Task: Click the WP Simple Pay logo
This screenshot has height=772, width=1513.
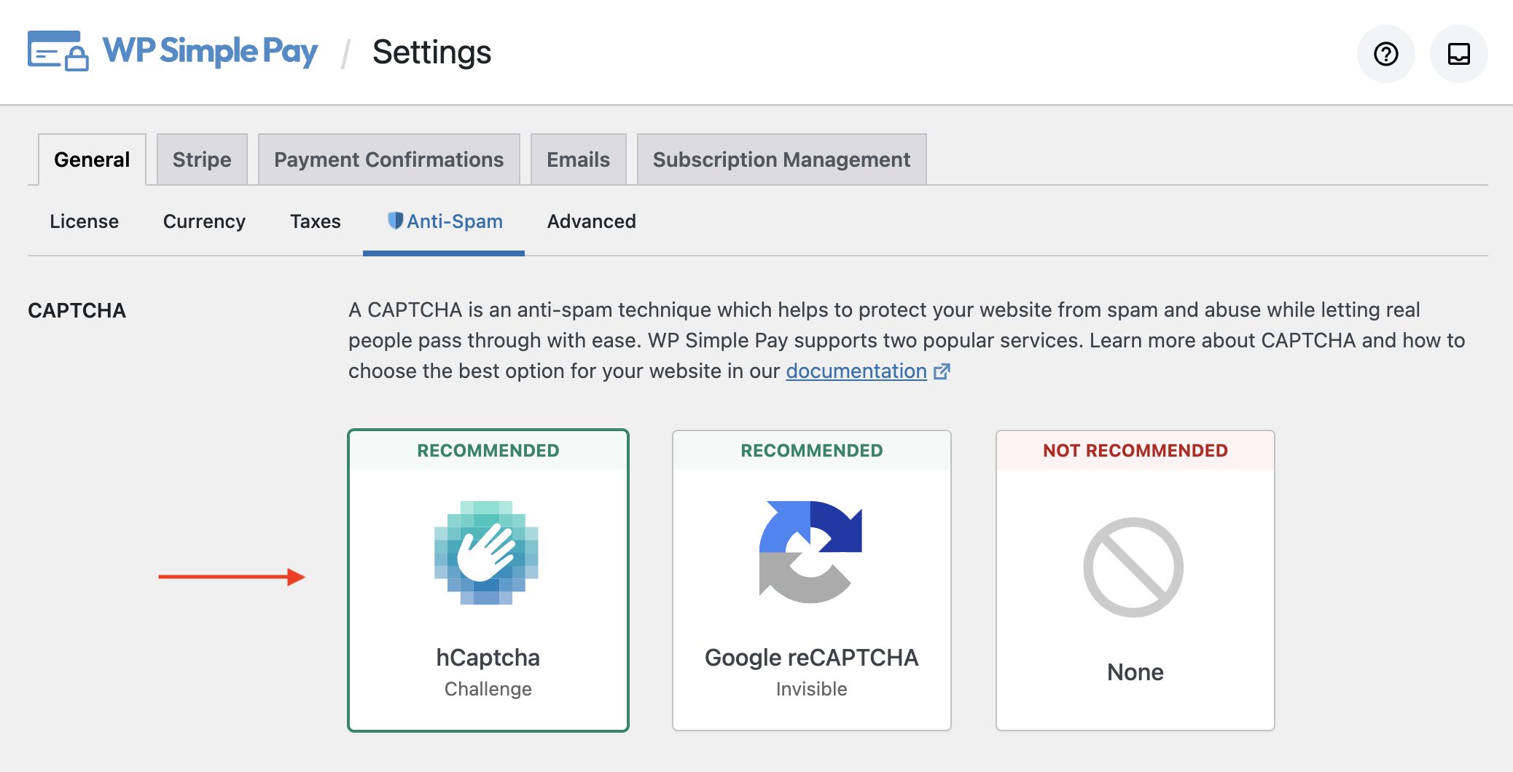Action: point(173,52)
